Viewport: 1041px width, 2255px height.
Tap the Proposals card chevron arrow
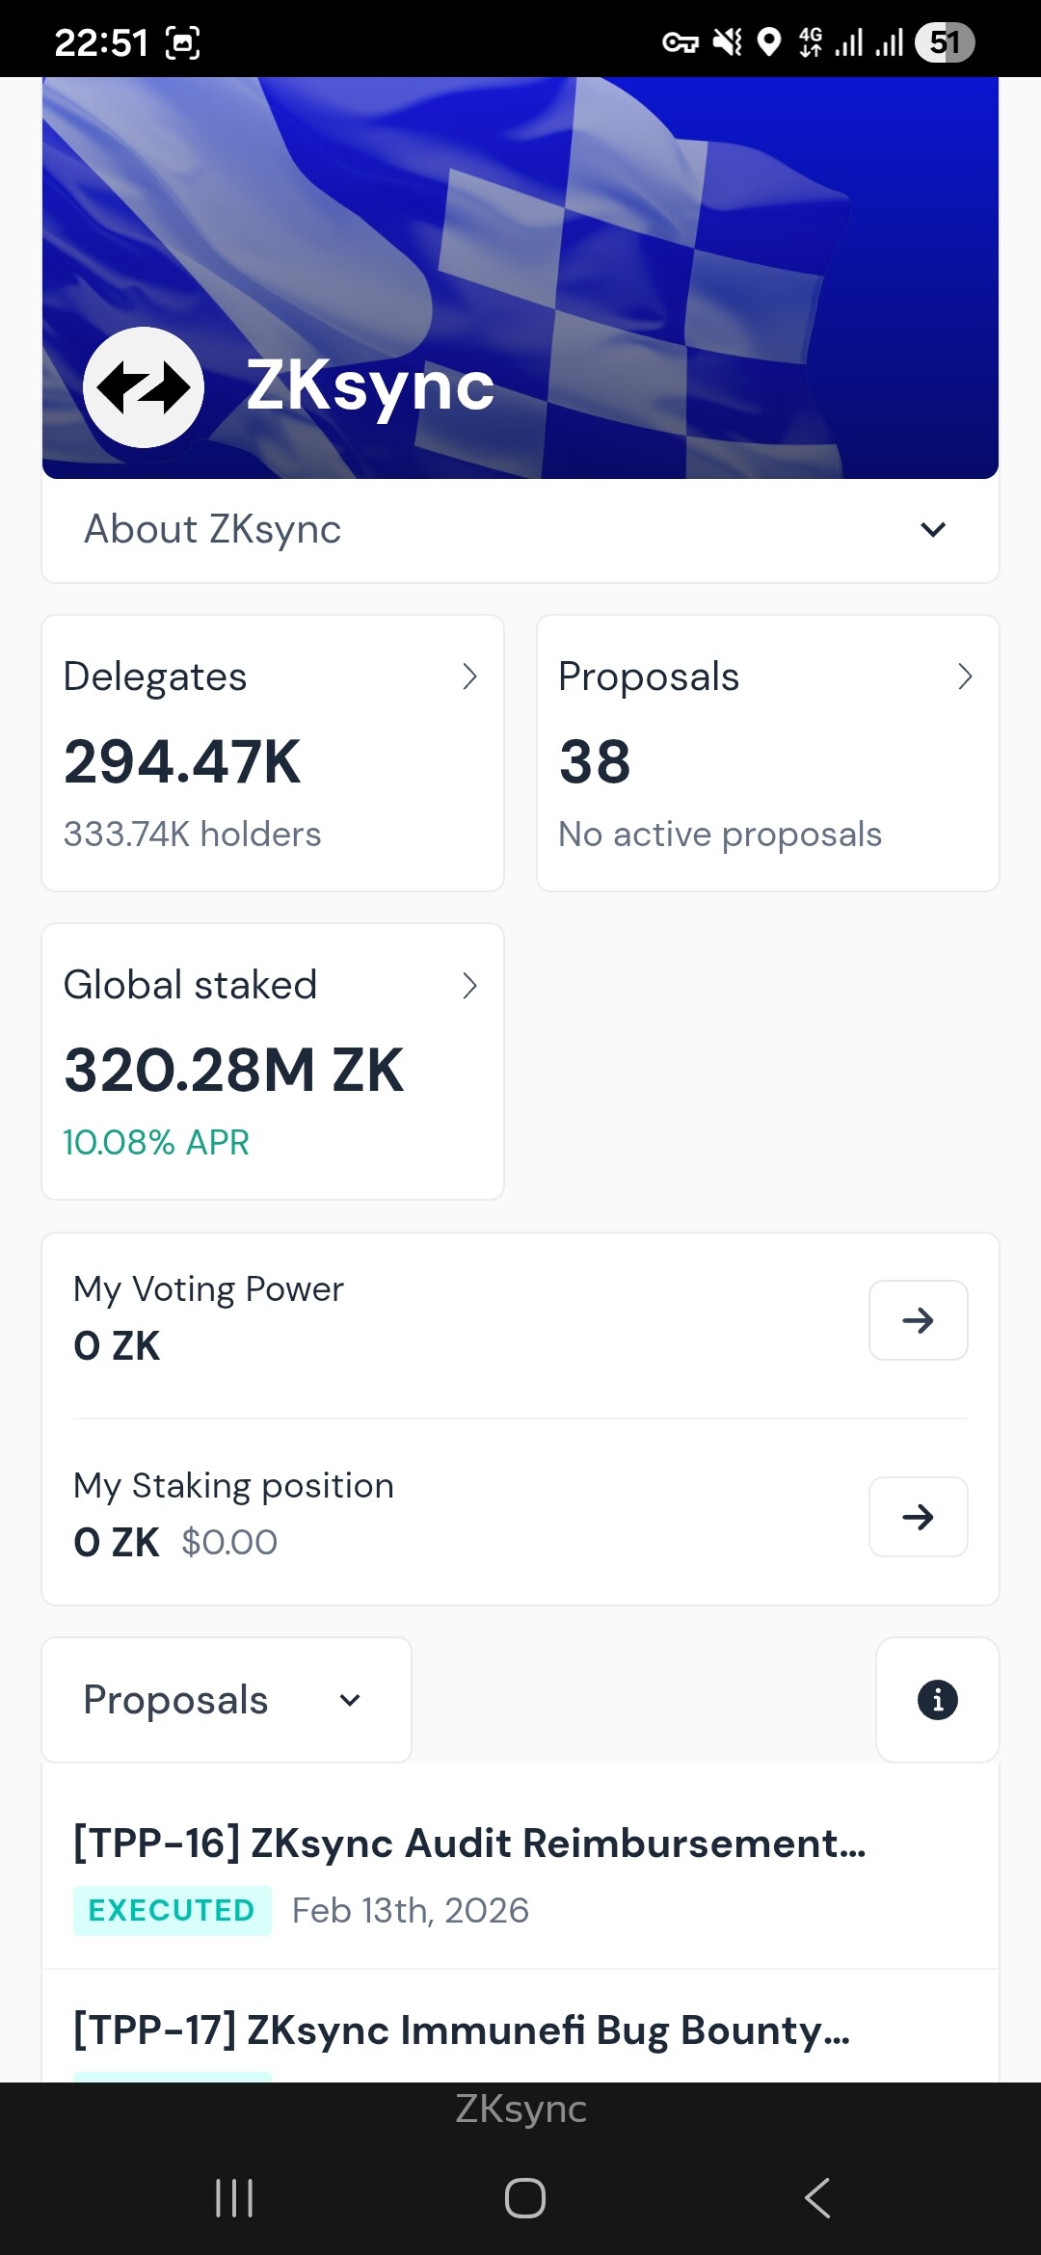[965, 676]
